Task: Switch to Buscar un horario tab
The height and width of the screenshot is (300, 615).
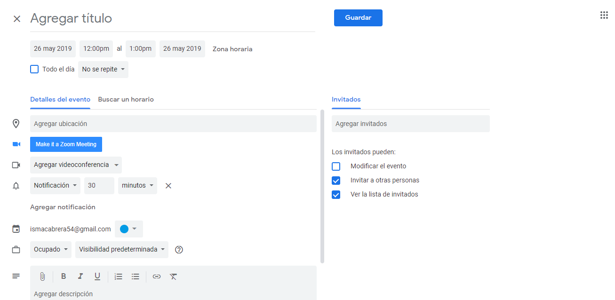Action: 126,100
